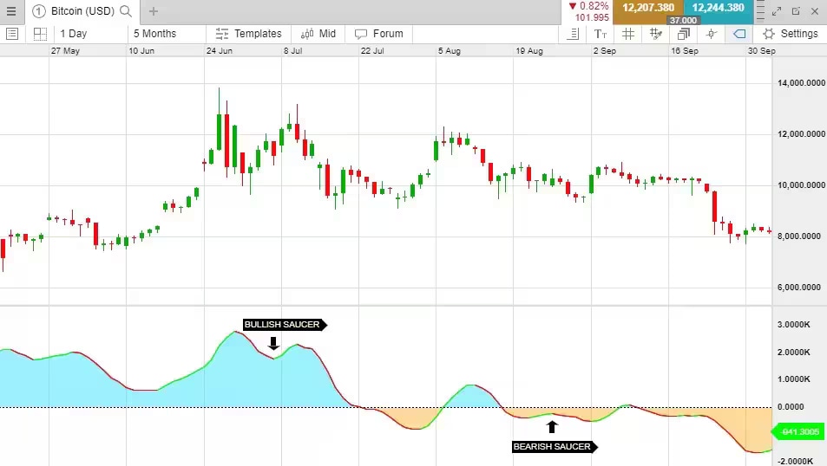Toggle the crosshair cursor tool
Image resolution: width=827 pixels, height=466 pixels.
click(x=712, y=34)
